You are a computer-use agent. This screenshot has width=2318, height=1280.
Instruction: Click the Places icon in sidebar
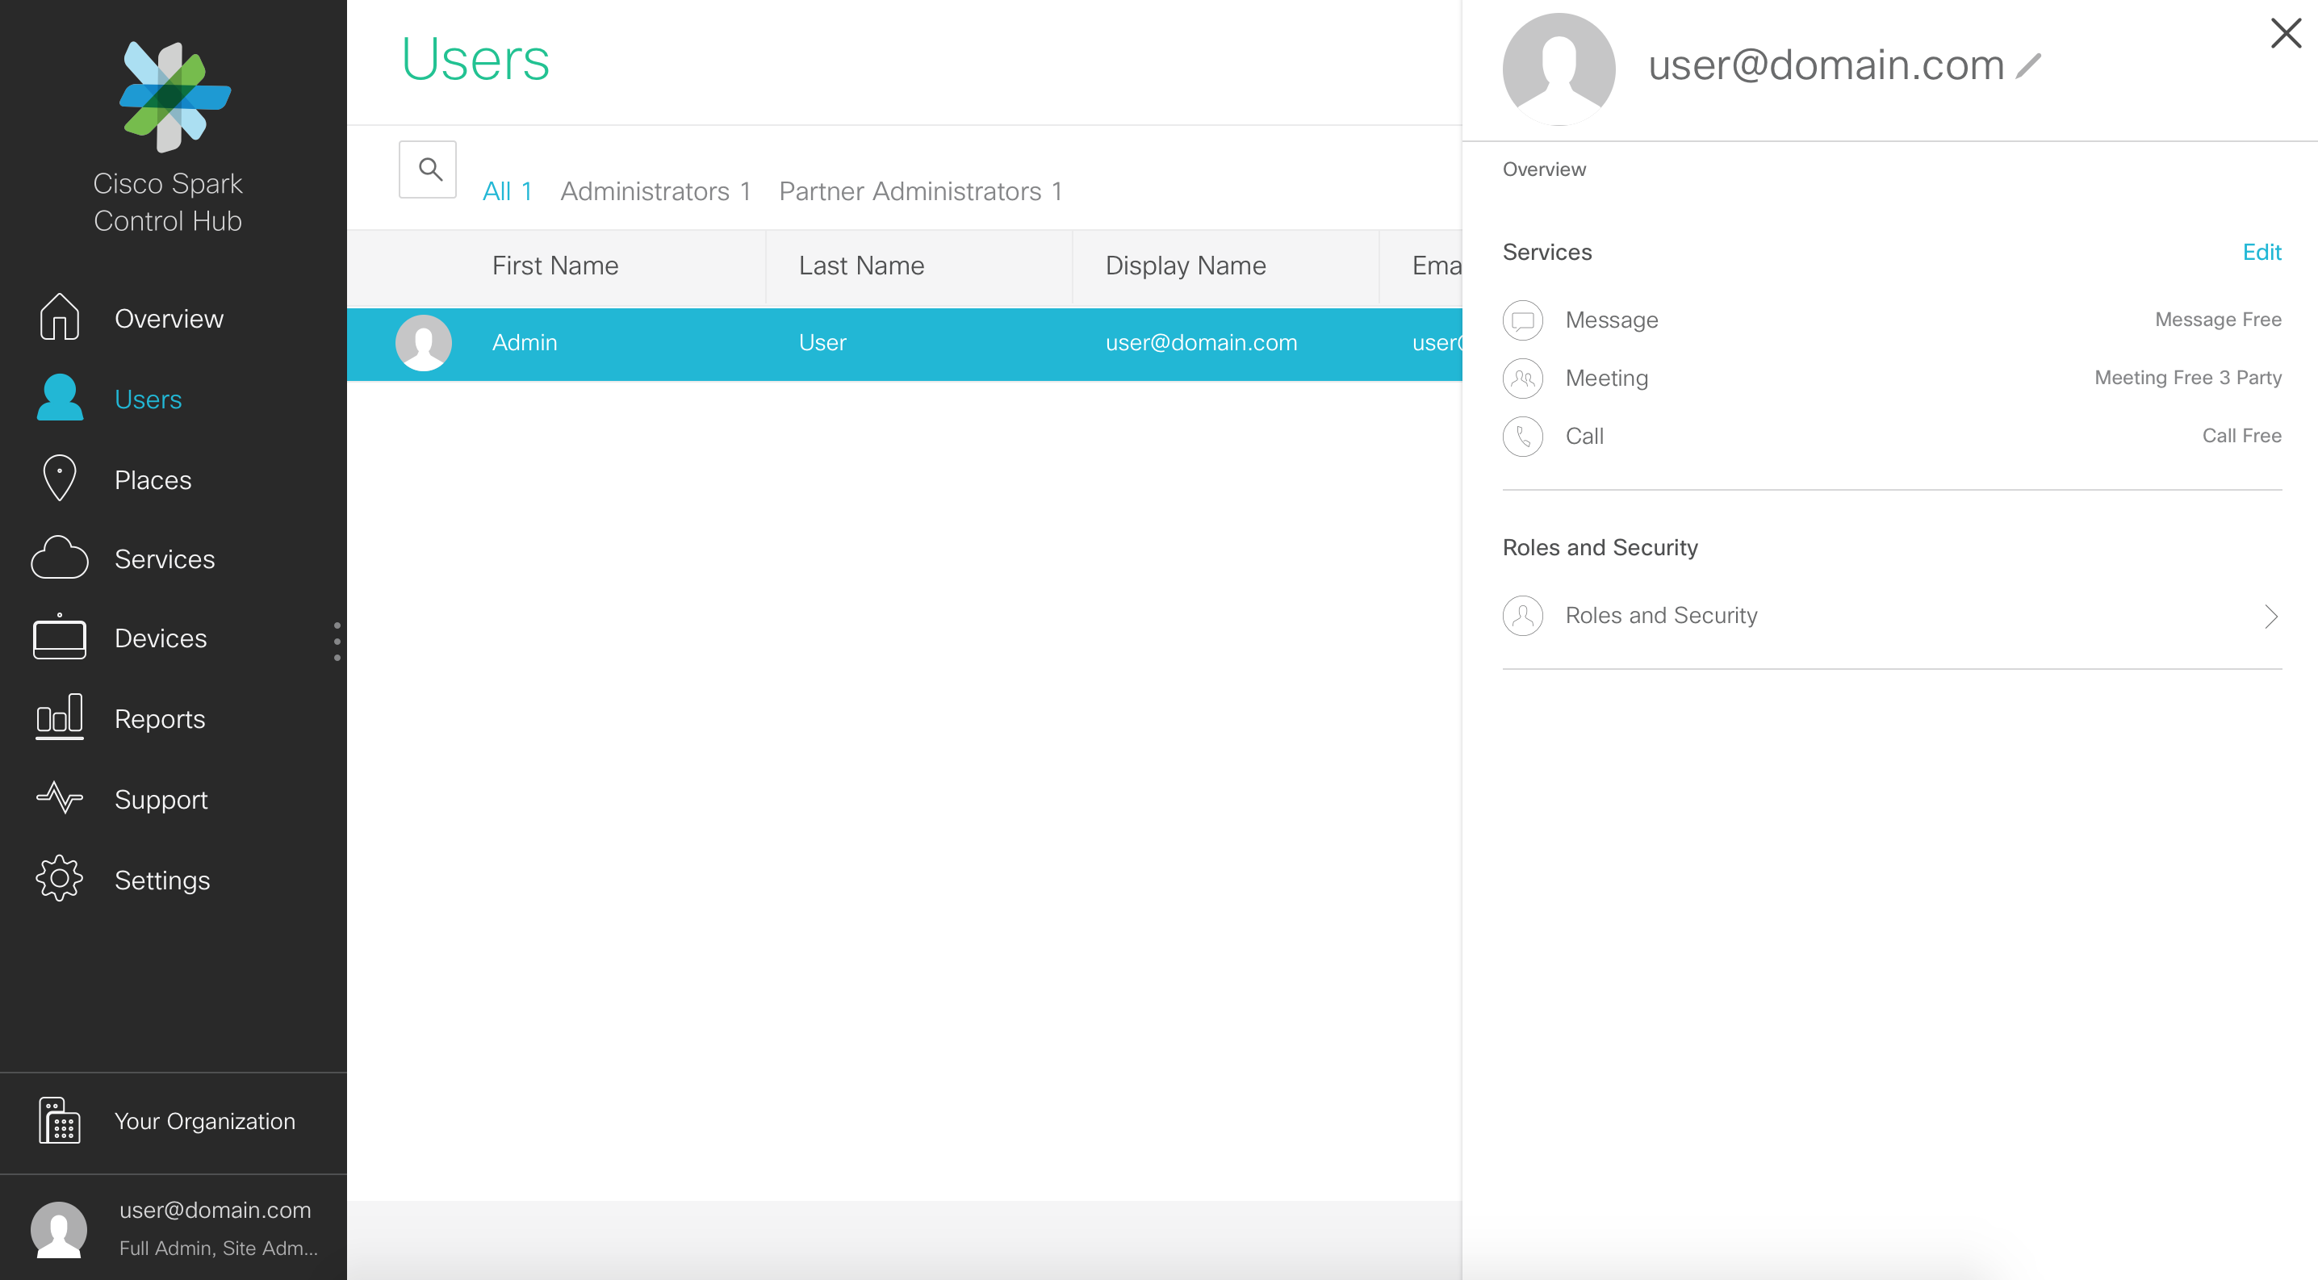pyautogui.click(x=58, y=478)
